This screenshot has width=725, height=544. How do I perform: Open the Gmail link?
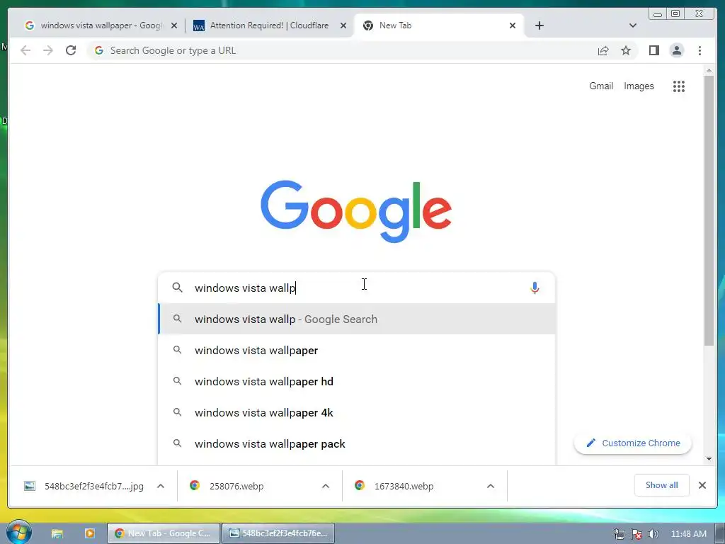(x=600, y=86)
